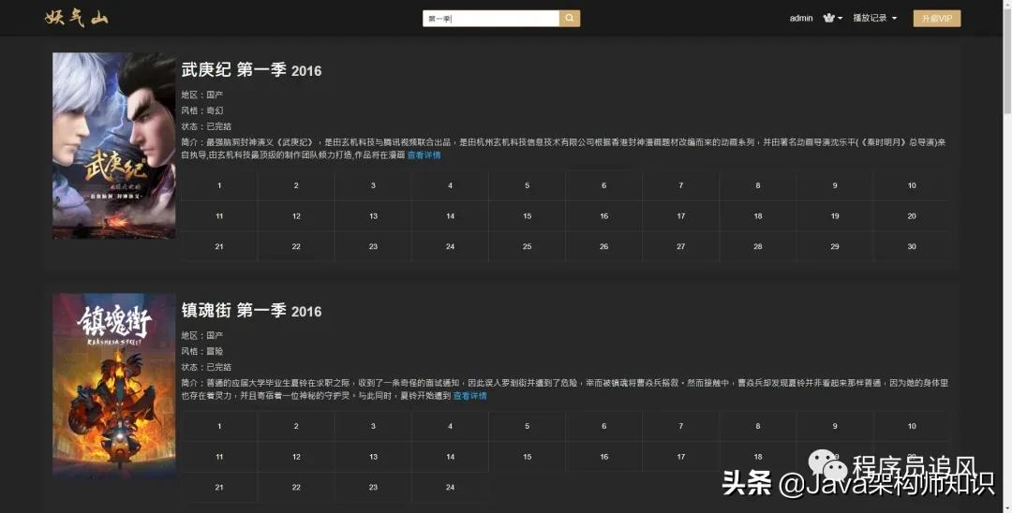Play 镇魂街 episode 2
The image size is (1012, 513).
click(296, 426)
